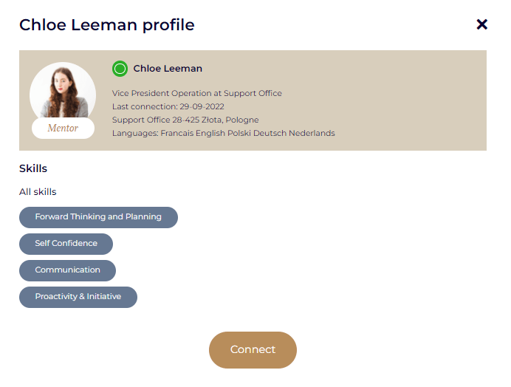Click the Languages label in the profile
The width and height of the screenshot is (511, 387).
pos(135,134)
